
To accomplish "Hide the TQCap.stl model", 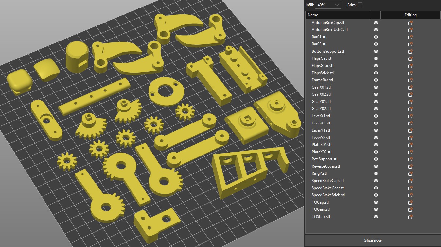I will point(376,202).
